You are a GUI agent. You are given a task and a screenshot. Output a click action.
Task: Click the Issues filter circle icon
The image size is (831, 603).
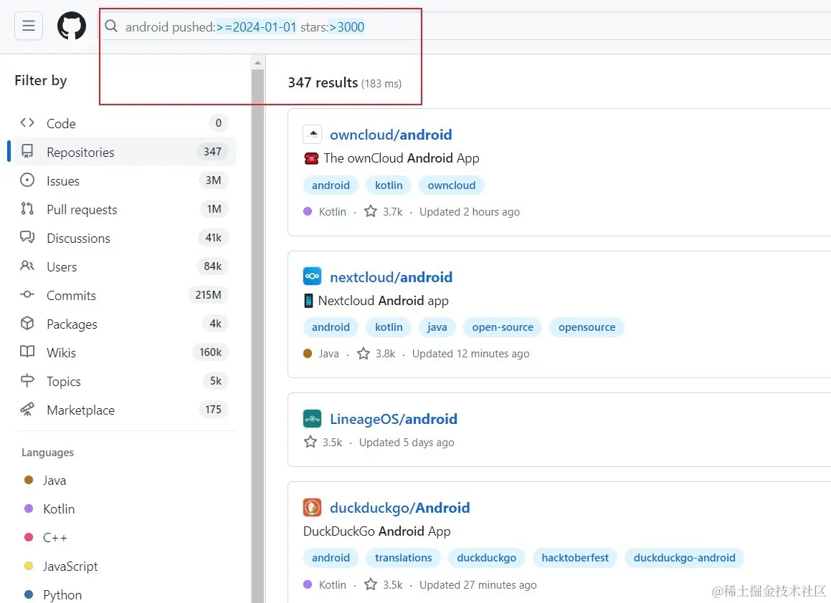click(x=27, y=180)
